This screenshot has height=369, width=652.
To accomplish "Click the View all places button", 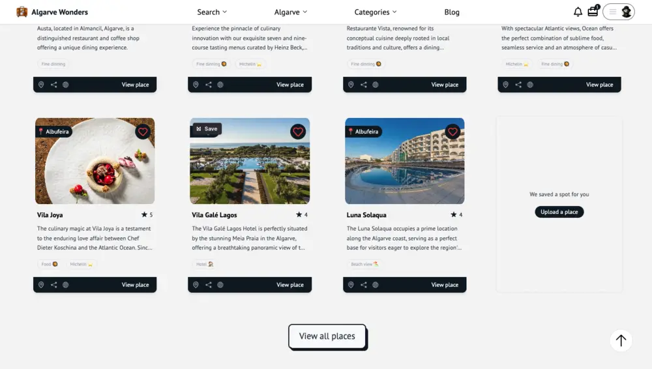I will [x=327, y=336].
